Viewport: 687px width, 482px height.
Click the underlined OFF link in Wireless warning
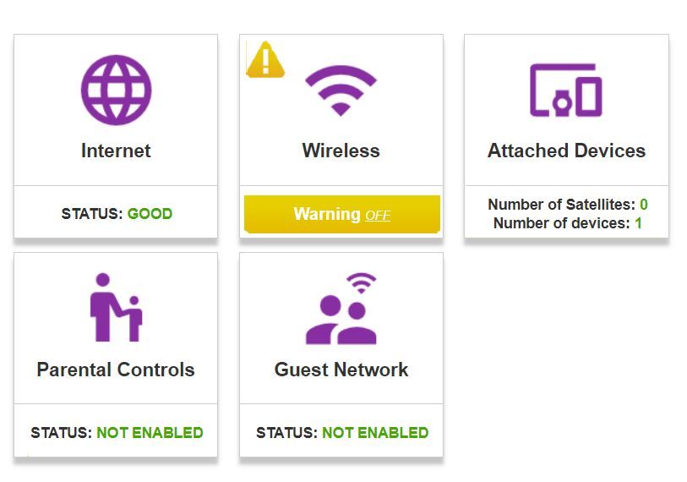tap(378, 216)
